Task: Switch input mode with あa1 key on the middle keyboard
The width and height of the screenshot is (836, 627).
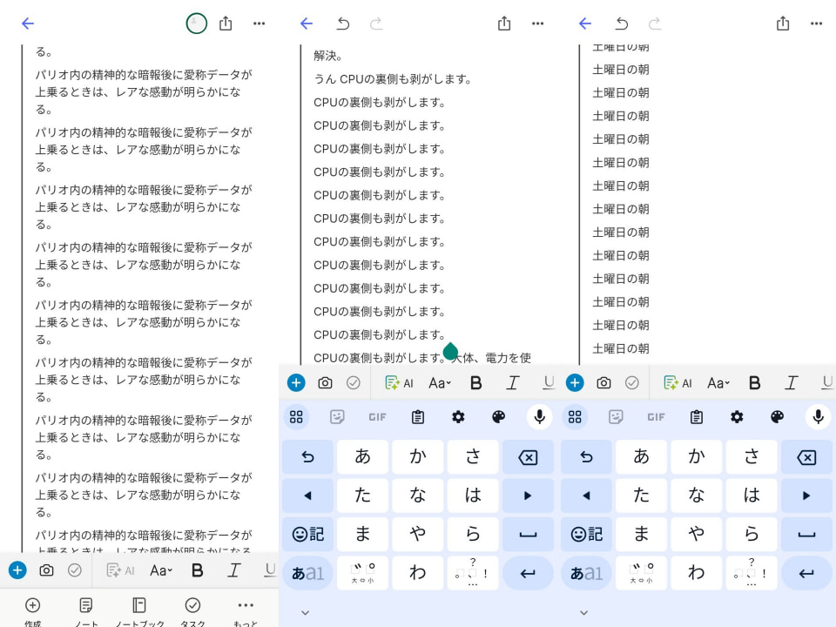Action: [307, 573]
